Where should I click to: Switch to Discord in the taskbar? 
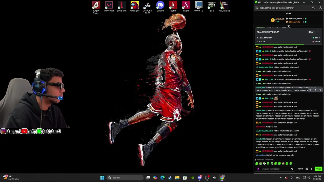pos(199,178)
